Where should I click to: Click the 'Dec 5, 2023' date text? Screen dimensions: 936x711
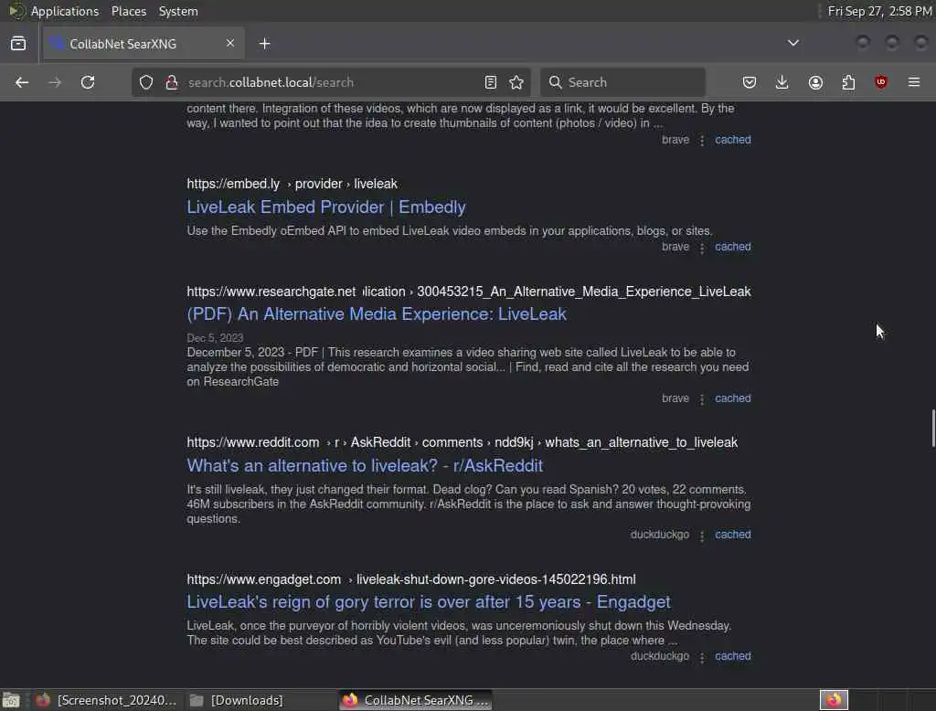tap(215, 338)
